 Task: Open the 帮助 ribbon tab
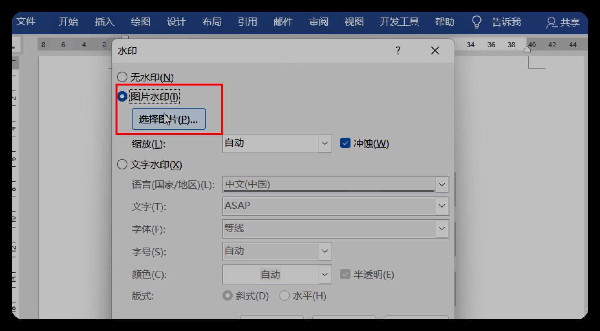tap(444, 22)
